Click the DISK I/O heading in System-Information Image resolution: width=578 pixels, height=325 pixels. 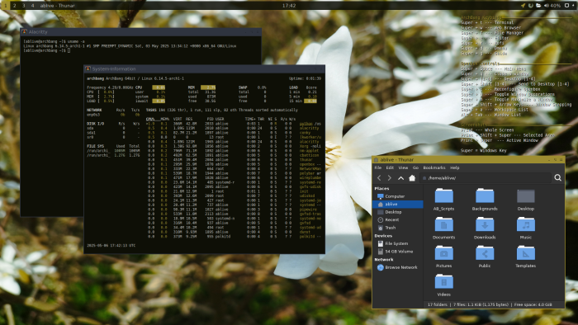pos(96,124)
